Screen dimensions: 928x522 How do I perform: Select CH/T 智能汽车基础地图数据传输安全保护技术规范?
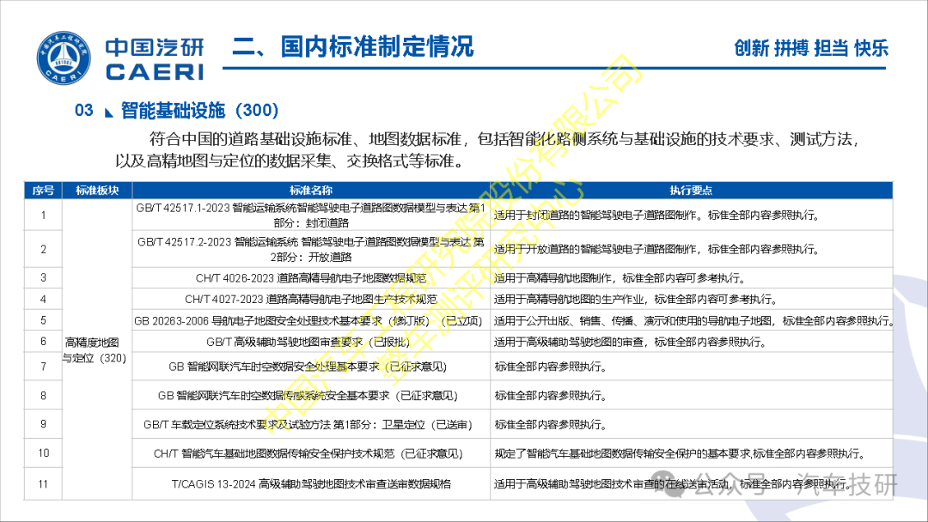(x=308, y=453)
